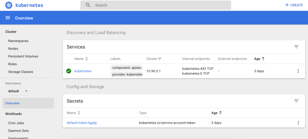Open Nodes in the Cluster section

click(x=13, y=49)
